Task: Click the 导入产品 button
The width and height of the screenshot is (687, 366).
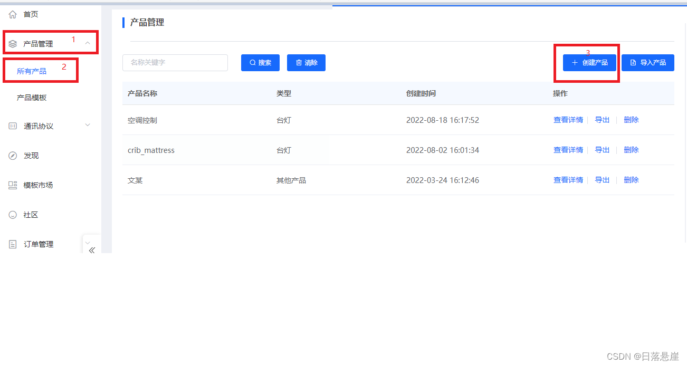Action: [648, 63]
